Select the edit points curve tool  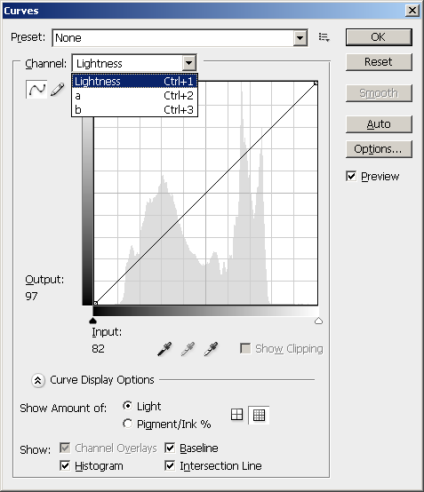pyautogui.click(x=36, y=90)
